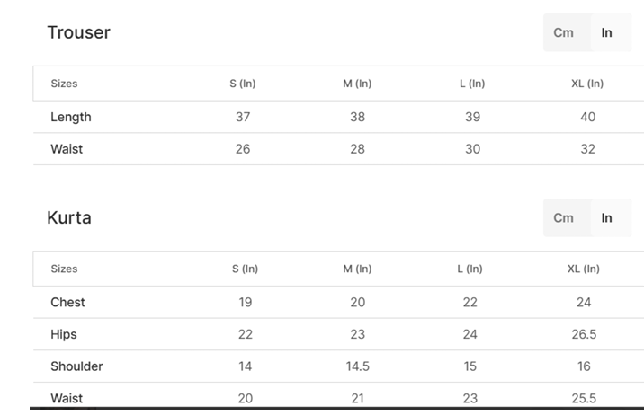Switch the Kurta chart to Cm
The width and height of the screenshot is (644, 415).
click(x=564, y=218)
